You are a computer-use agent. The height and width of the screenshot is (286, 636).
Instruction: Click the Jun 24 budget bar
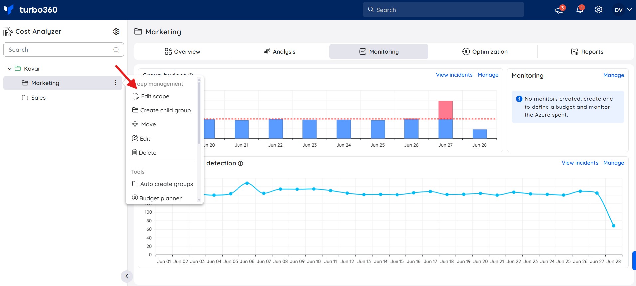344,129
